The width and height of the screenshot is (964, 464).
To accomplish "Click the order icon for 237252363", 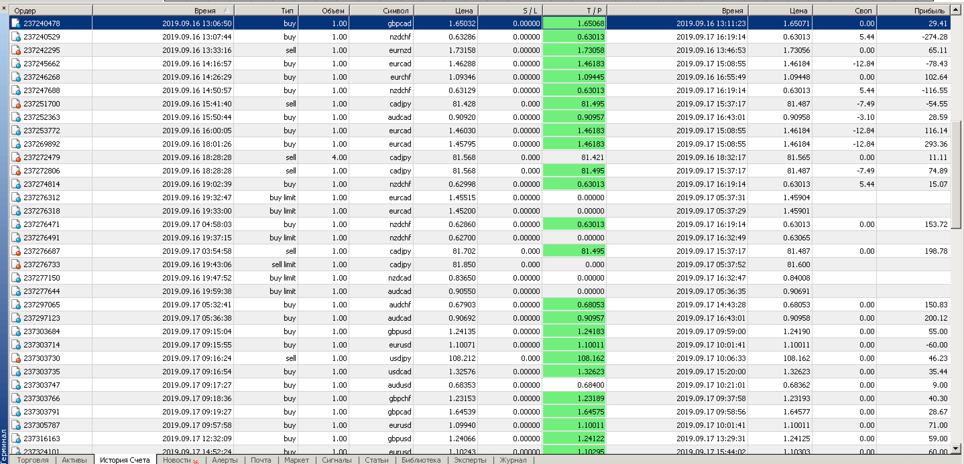I will 16,117.
